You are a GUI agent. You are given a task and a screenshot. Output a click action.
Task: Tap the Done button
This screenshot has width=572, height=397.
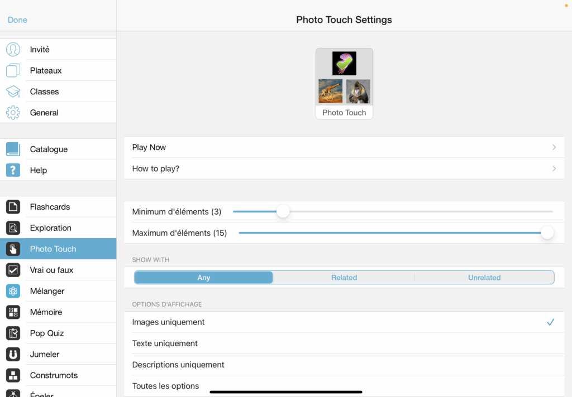(x=17, y=20)
